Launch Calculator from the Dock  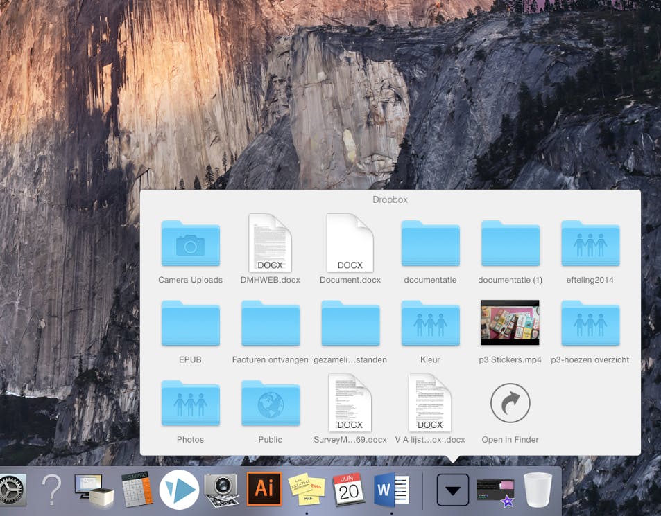137,490
